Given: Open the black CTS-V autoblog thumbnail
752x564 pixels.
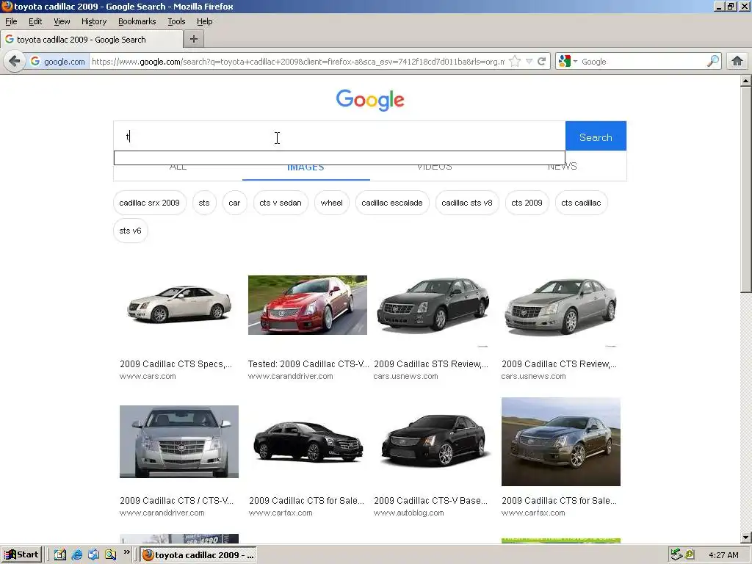Looking at the screenshot, I should pyautogui.click(x=433, y=441).
